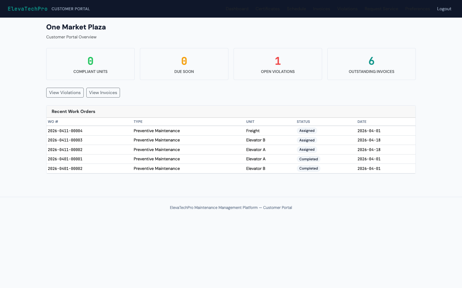Select the Outstanding Invoices card

[372, 64]
